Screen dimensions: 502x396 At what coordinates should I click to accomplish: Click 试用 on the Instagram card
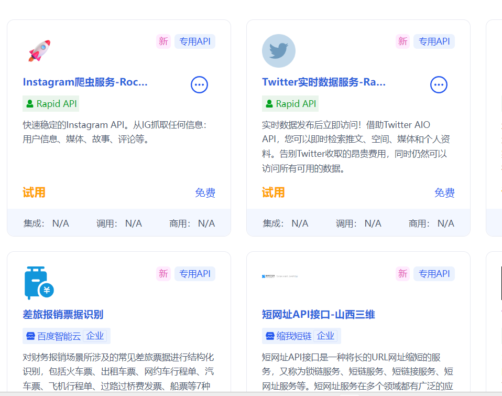[34, 192]
